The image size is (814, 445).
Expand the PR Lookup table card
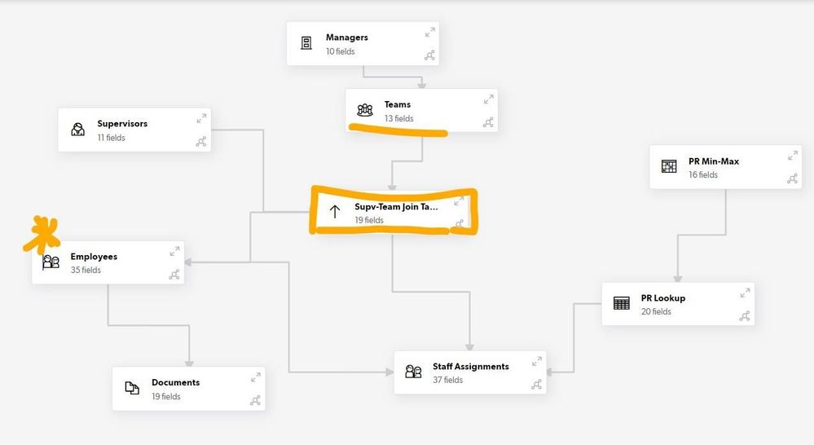[745, 293]
